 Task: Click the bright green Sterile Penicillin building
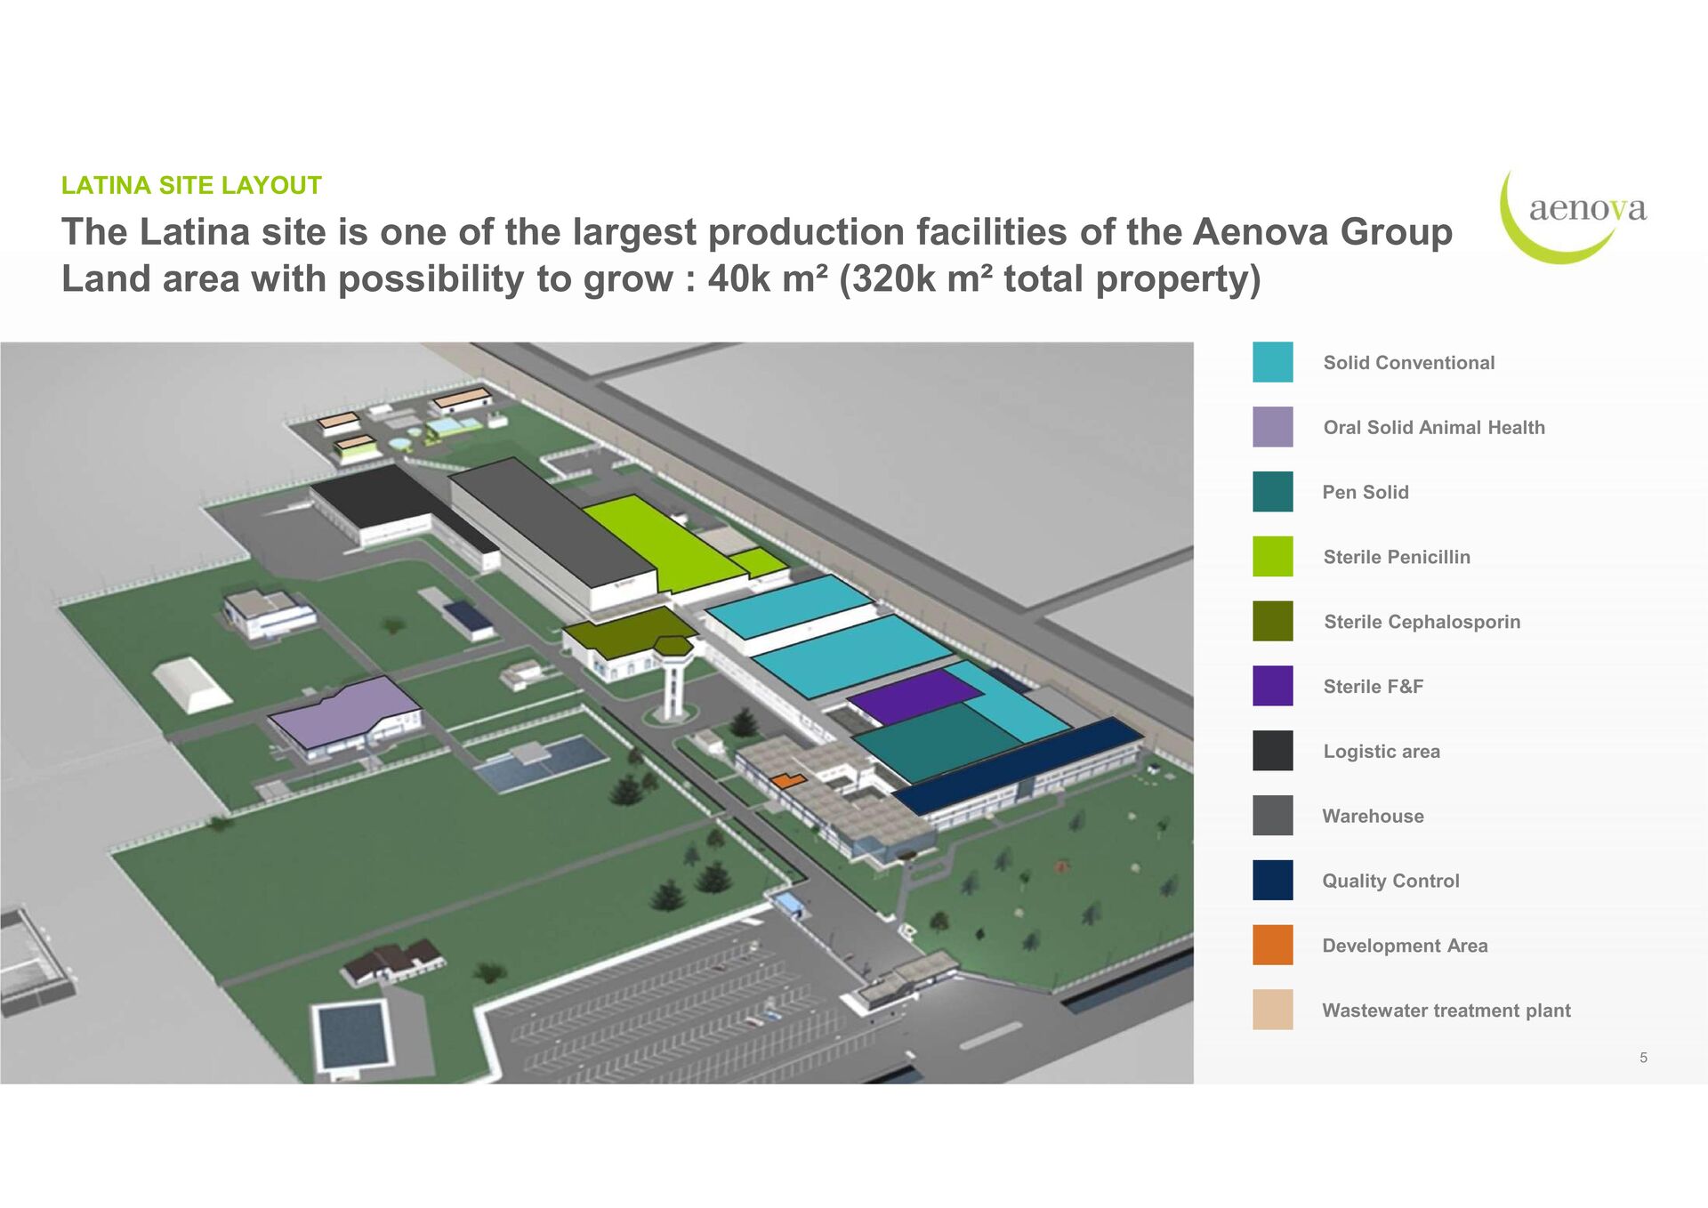coord(667,547)
